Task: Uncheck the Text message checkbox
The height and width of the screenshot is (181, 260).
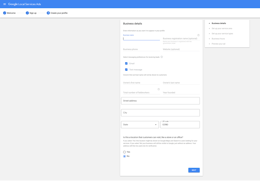Action: click(x=126, y=69)
